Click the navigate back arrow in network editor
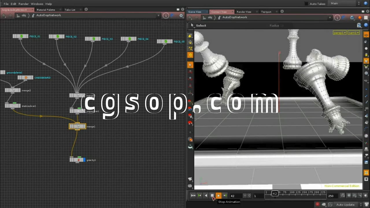 coord(4,16)
